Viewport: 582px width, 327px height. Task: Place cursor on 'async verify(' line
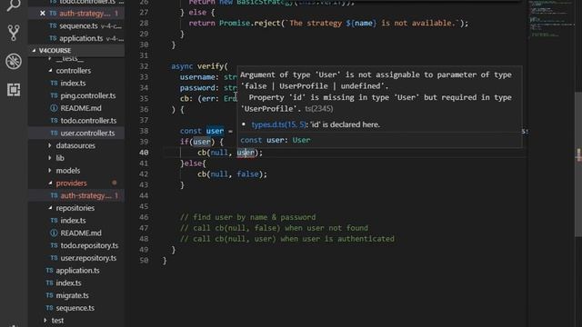(x=199, y=66)
